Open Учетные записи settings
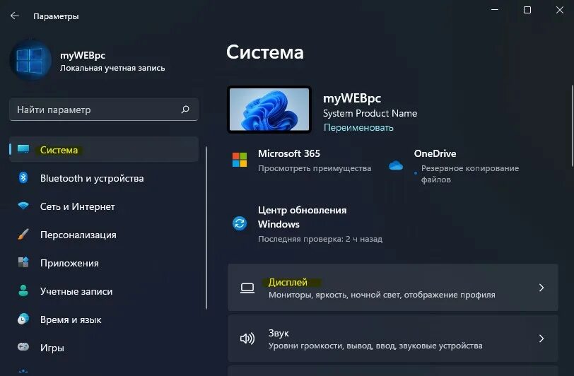 click(104, 291)
